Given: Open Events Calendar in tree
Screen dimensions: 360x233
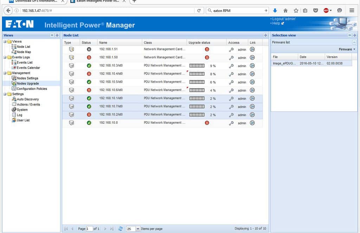Looking at the screenshot, I should point(28,68).
